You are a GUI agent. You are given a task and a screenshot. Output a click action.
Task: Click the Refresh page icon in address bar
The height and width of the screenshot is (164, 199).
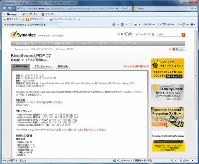[x=126, y=9]
